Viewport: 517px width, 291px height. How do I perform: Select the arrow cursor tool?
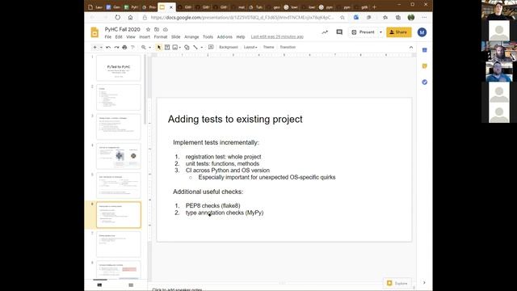[x=159, y=47]
